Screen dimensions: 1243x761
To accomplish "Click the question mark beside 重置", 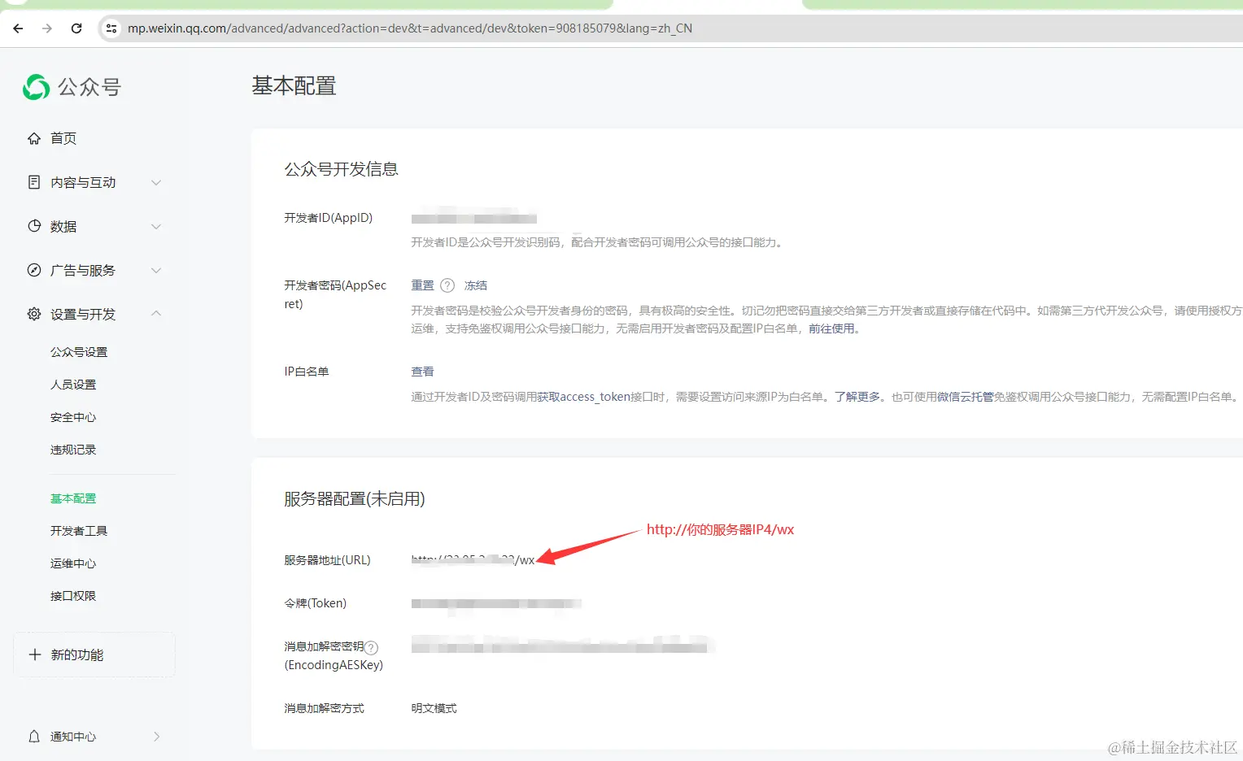I will (x=447, y=285).
